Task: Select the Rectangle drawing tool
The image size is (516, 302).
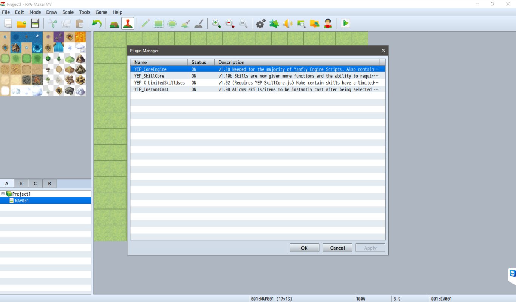Action: tap(158, 23)
